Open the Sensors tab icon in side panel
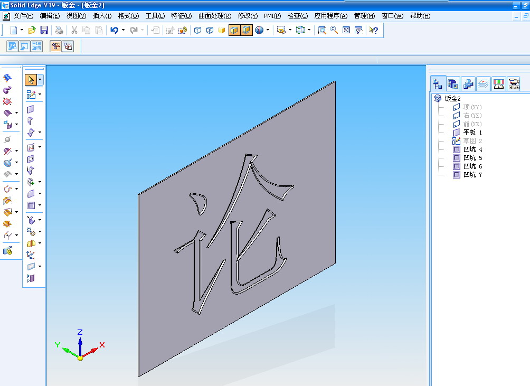This screenshot has width=530, height=386. pos(498,83)
